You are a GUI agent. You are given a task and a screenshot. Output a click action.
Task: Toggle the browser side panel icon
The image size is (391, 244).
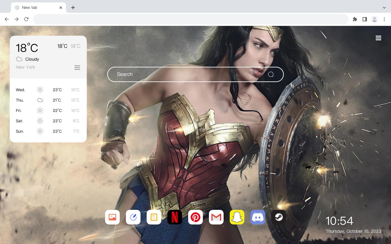click(x=364, y=19)
